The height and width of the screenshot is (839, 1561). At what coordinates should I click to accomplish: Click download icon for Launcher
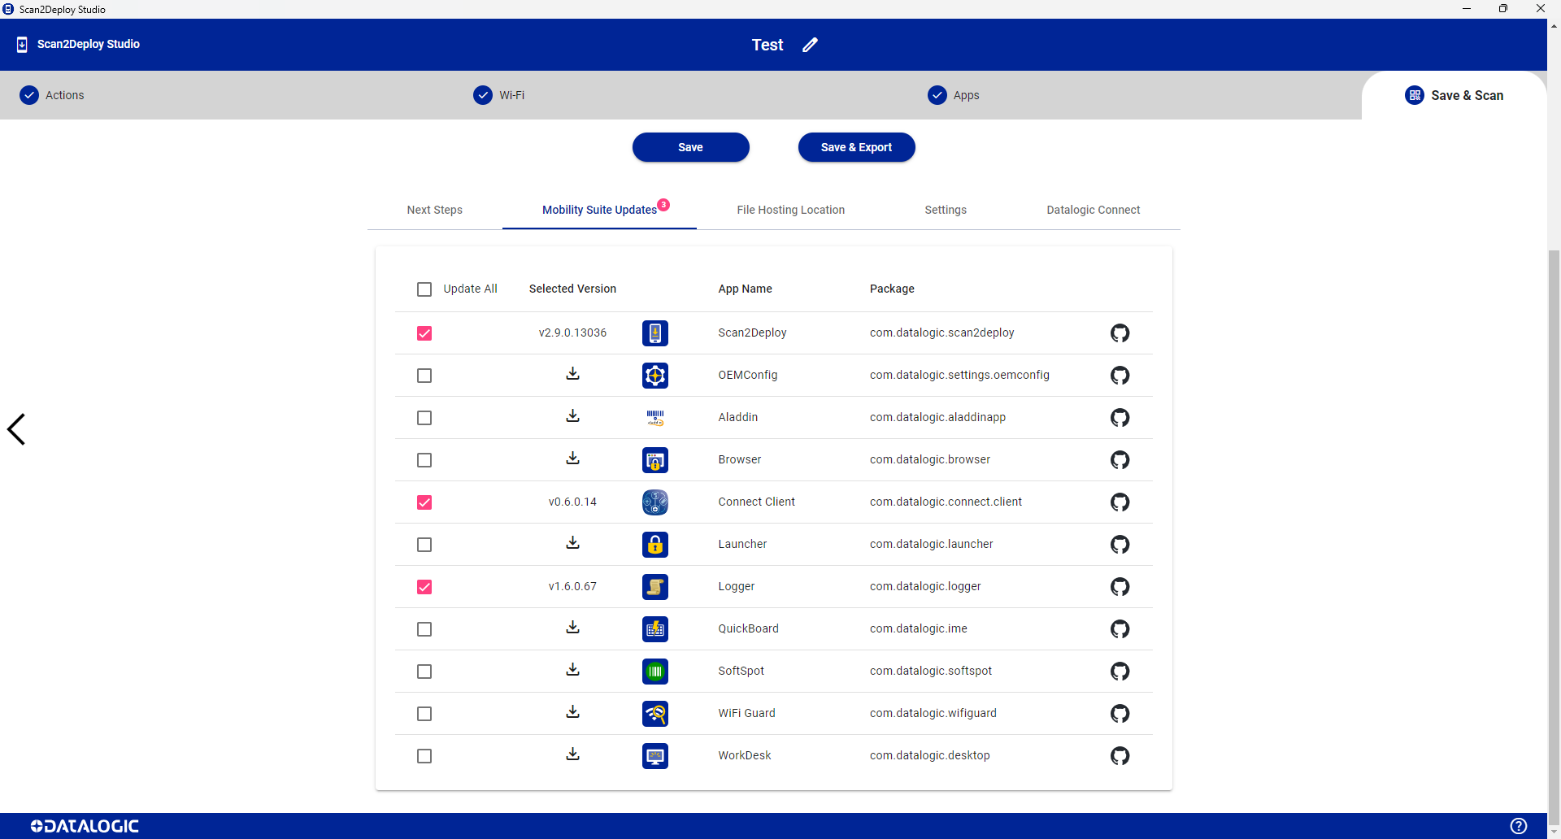click(572, 542)
